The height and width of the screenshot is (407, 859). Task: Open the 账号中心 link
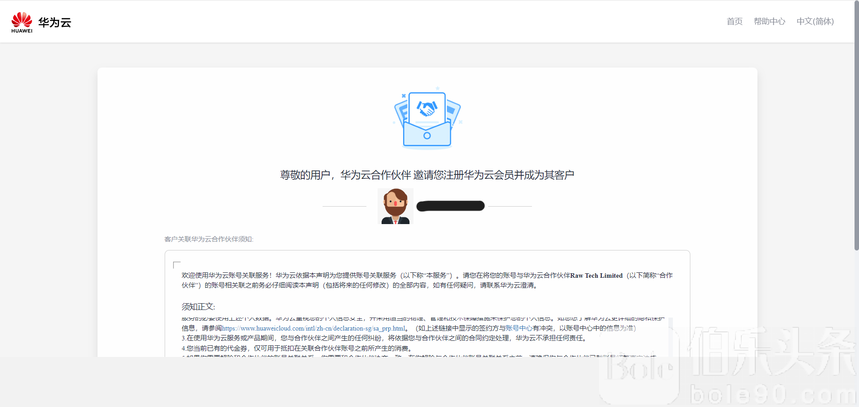coord(519,328)
